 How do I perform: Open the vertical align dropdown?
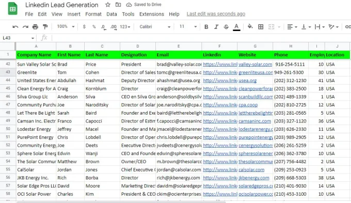tap(306, 27)
